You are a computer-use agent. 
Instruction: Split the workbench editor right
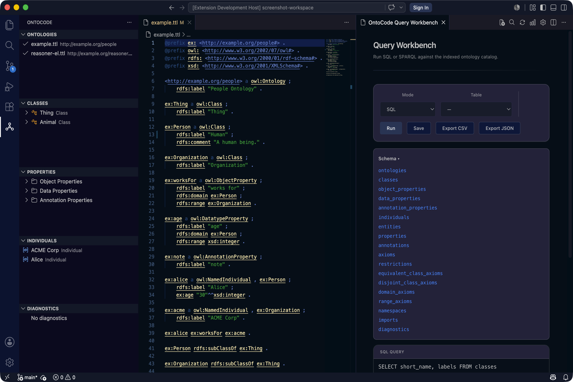(x=554, y=23)
